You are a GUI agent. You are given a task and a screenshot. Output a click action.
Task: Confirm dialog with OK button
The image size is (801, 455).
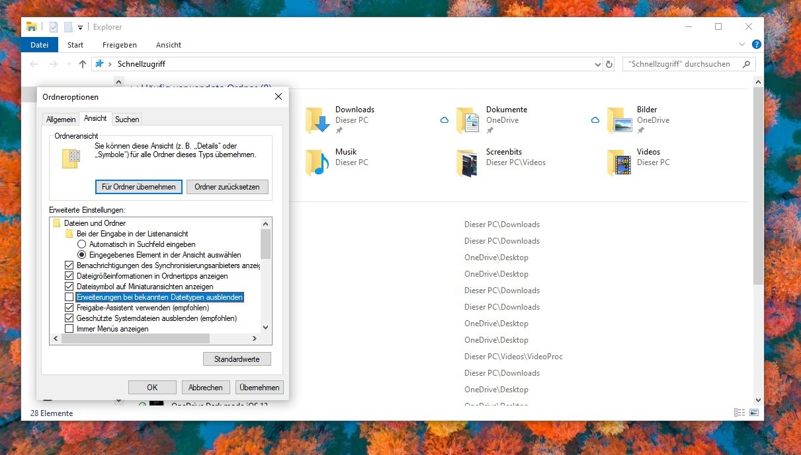152,388
